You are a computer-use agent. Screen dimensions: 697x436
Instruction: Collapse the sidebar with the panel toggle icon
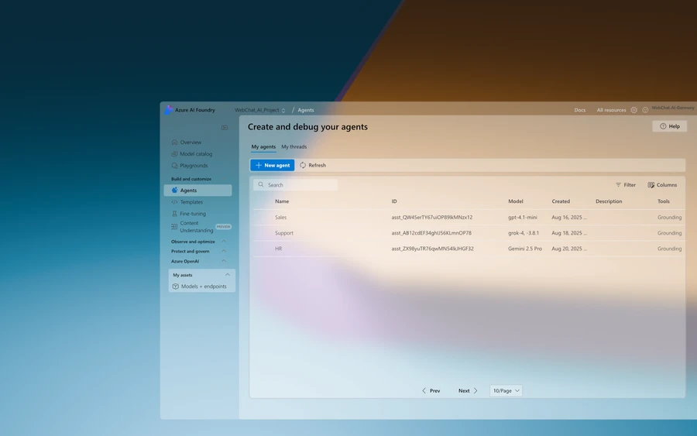(225, 128)
